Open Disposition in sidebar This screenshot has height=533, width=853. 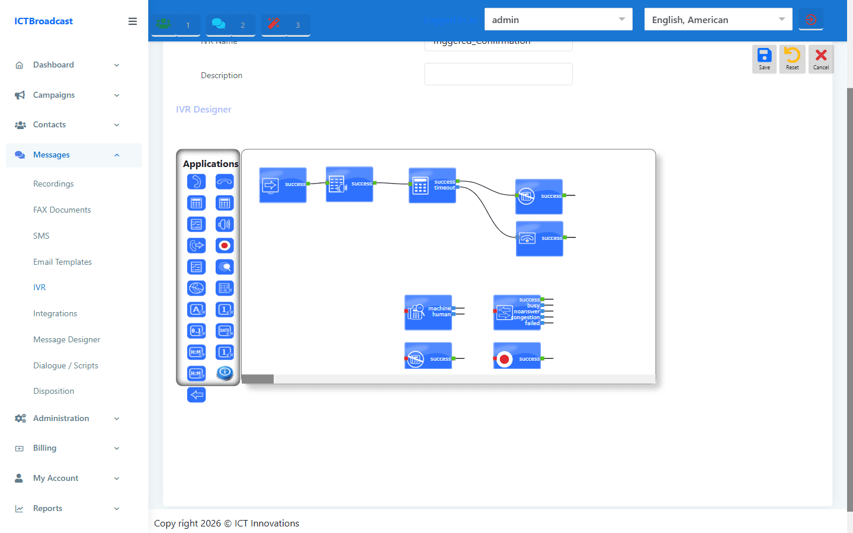coord(54,391)
